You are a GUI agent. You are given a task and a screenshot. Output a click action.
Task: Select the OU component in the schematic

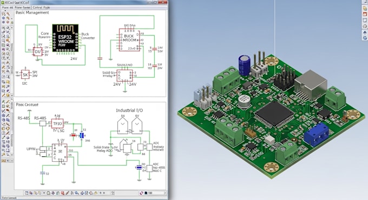(x=37, y=51)
